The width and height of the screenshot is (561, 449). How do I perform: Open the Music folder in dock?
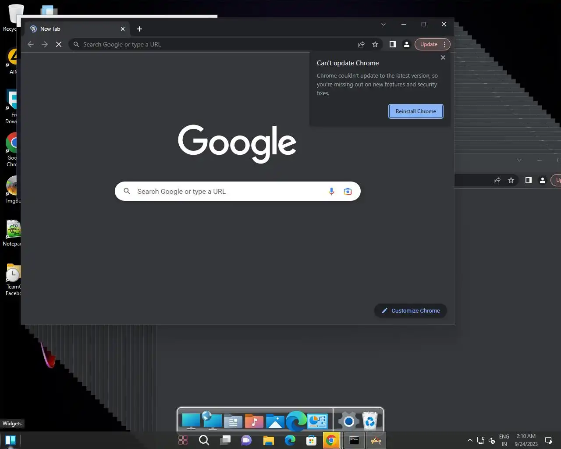coord(254,421)
